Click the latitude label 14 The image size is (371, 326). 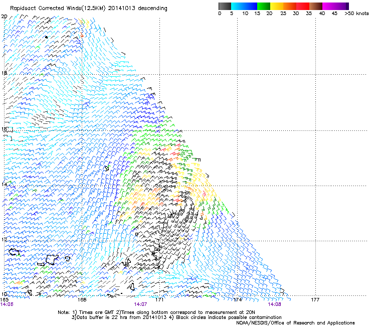4,184
